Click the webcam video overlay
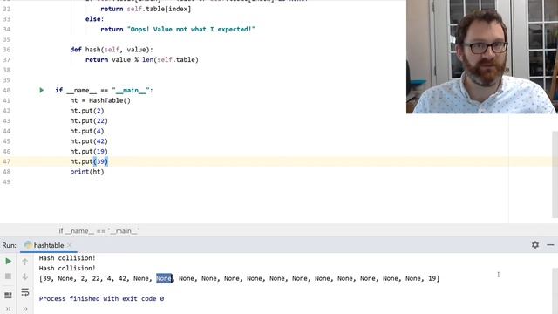The width and height of the screenshot is (558, 314). (482, 57)
